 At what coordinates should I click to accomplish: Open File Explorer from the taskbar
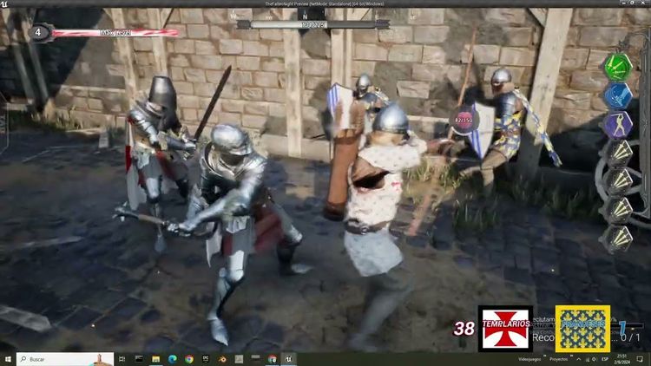tap(155, 359)
